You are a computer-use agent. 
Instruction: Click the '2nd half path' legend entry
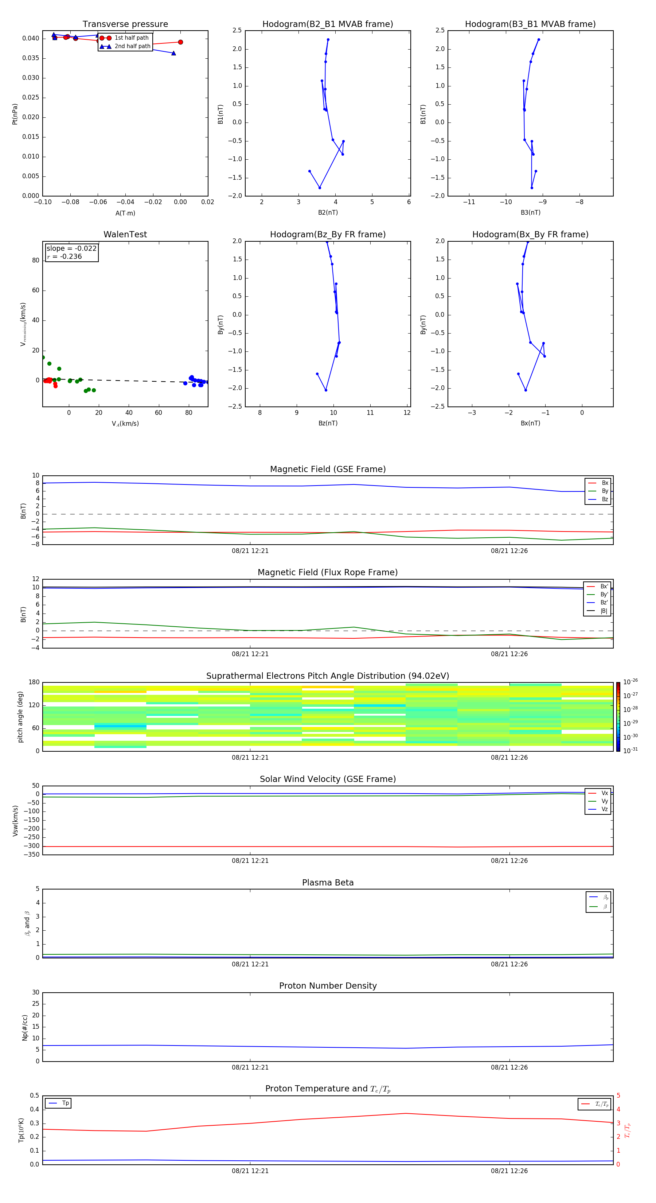125,46
